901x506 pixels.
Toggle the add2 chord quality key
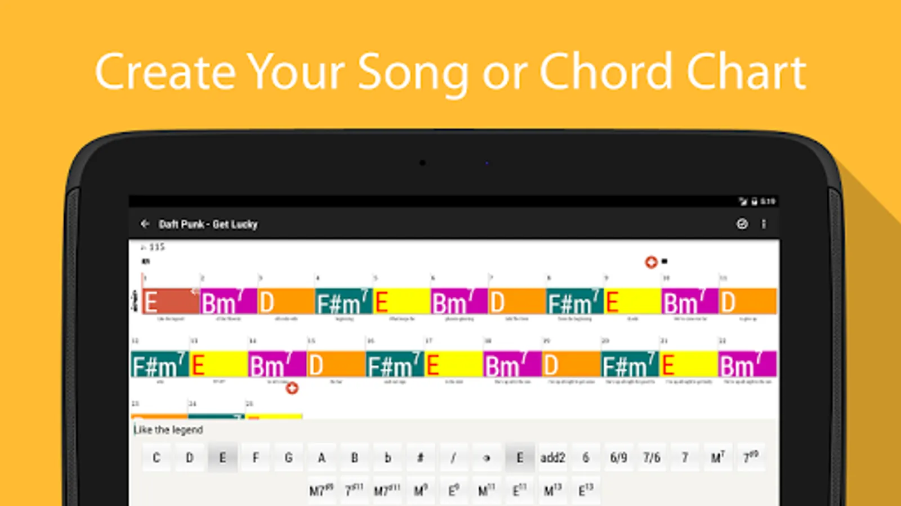click(x=552, y=458)
